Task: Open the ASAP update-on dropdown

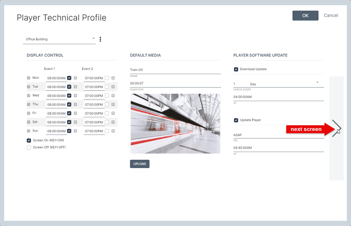Action: click(x=279, y=135)
